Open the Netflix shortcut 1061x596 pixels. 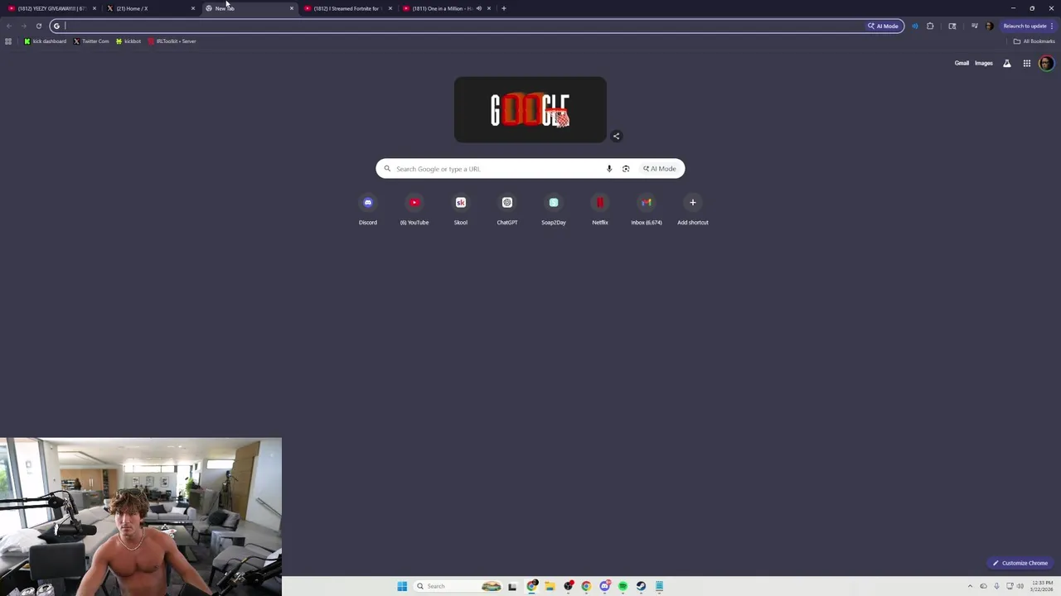tap(600, 209)
